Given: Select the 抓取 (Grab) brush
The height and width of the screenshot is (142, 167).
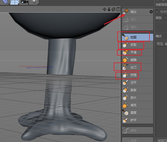Looking at the screenshot, I should [x=137, y=45].
